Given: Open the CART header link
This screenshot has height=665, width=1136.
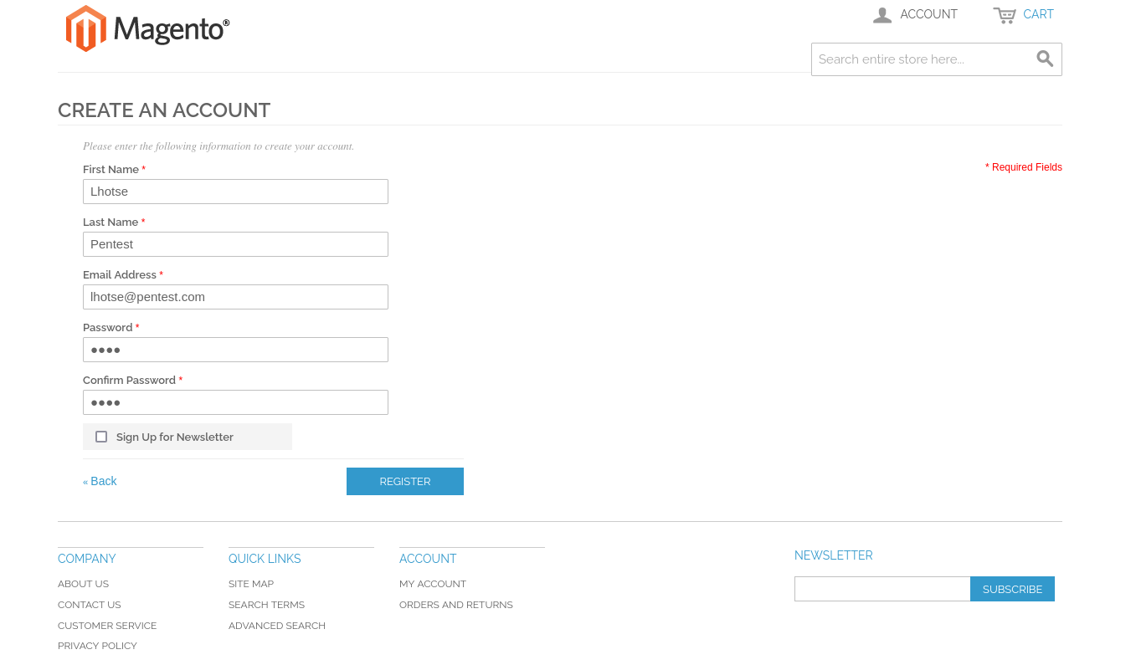Looking at the screenshot, I should [1038, 14].
